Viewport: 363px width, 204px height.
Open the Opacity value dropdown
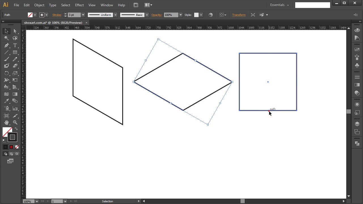coord(180,15)
